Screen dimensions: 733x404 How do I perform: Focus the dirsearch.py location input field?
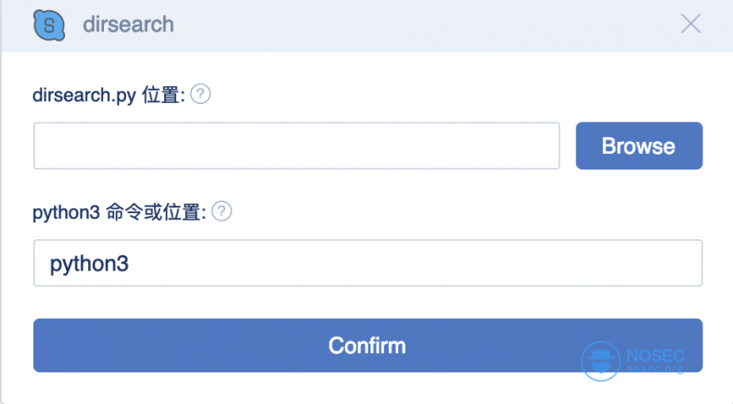pyautogui.click(x=296, y=145)
